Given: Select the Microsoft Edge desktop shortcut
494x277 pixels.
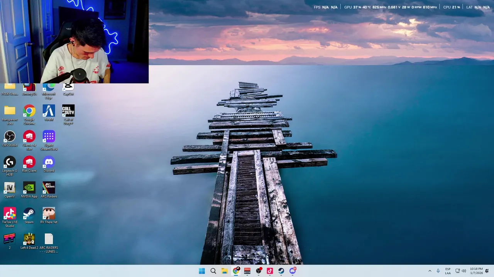Looking at the screenshot, I should [49, 92].
